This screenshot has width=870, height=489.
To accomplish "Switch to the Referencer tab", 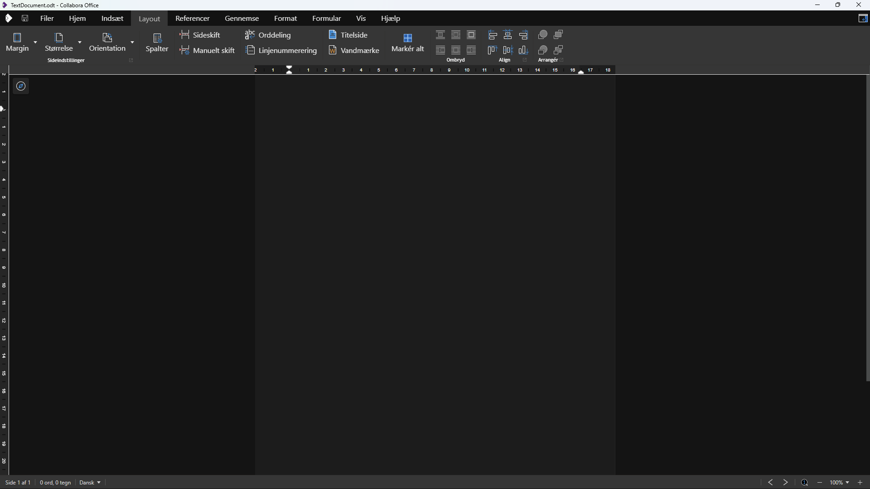I will point(192,18).
